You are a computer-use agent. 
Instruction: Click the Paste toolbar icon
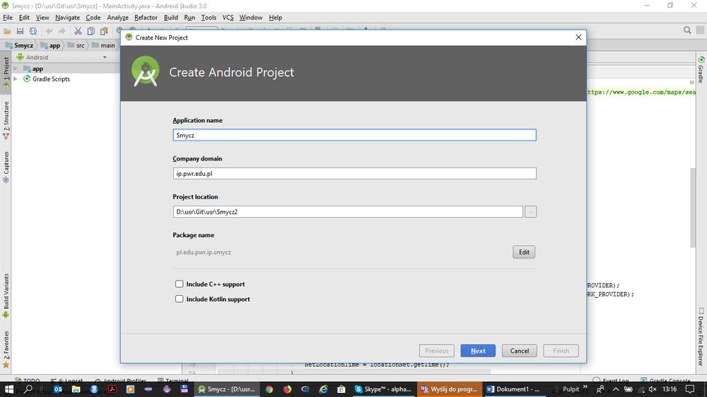pos(104,31)
